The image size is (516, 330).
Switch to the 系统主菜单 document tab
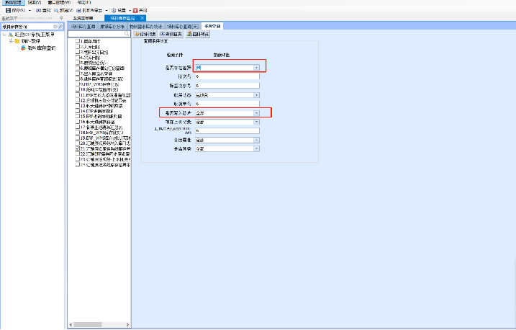(x=83, y=18)
